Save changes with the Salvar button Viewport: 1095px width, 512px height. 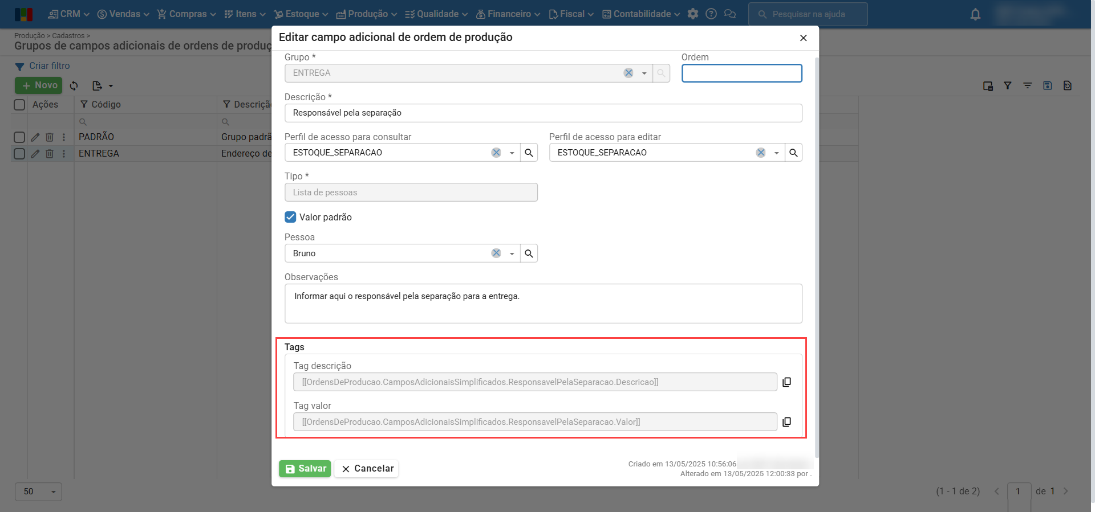pyautogui.click(x=305, y=469)
